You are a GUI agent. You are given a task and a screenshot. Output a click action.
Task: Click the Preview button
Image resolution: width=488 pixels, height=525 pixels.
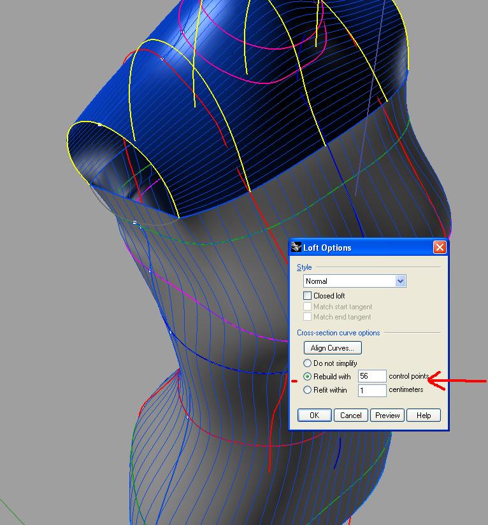[x=387, y=415]
